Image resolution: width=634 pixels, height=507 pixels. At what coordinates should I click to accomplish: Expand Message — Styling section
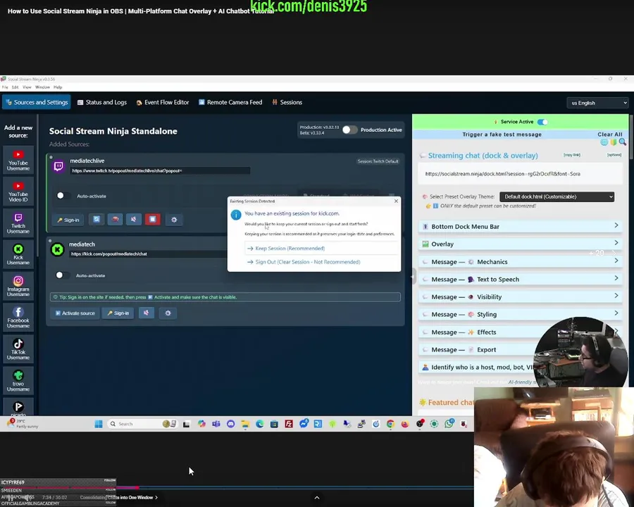(521, 314)
